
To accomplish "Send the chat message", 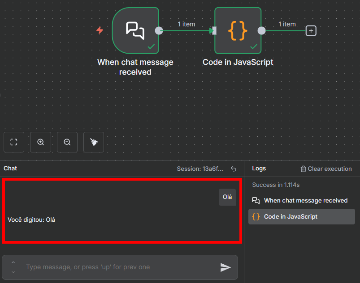I will (x=226, y=267).
